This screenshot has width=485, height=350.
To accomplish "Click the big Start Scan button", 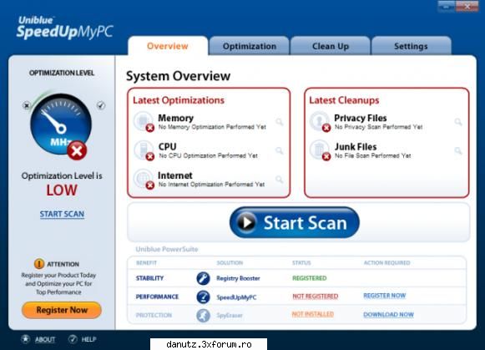I will [x=295, y=222].
